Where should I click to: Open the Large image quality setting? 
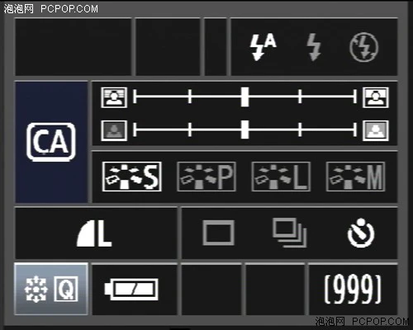[94, 233]
